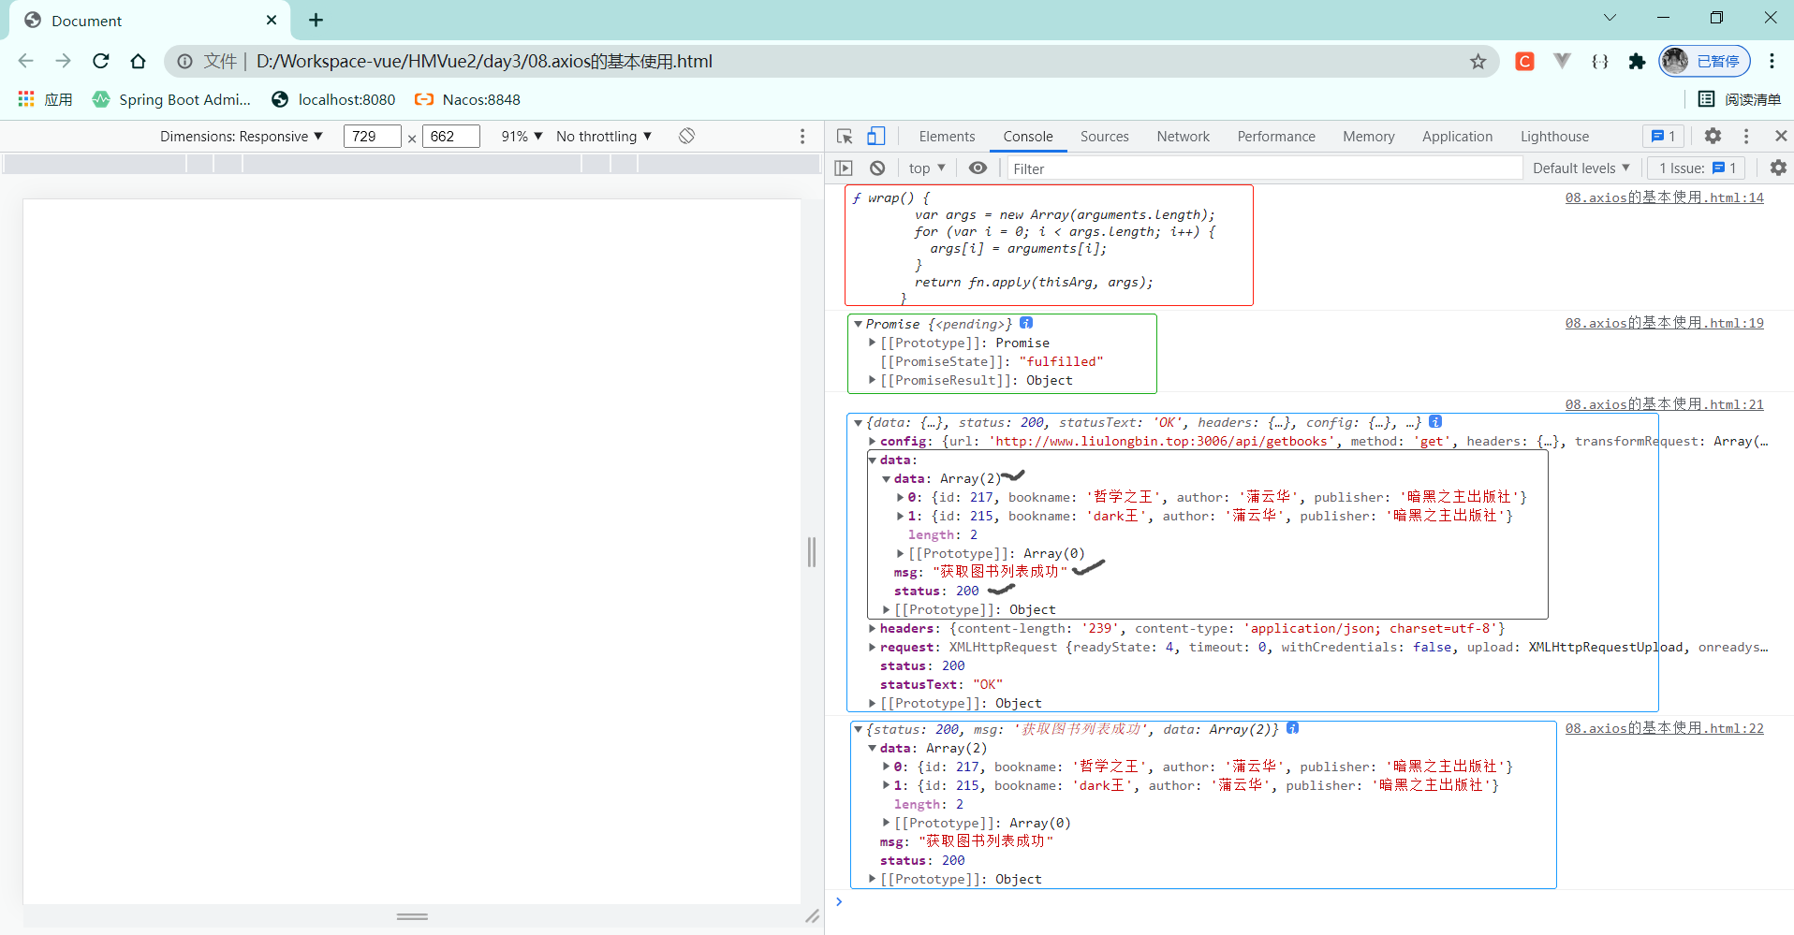Bookmark this page with the star icon
The image size is (1794, 935).
[1478, 62]
